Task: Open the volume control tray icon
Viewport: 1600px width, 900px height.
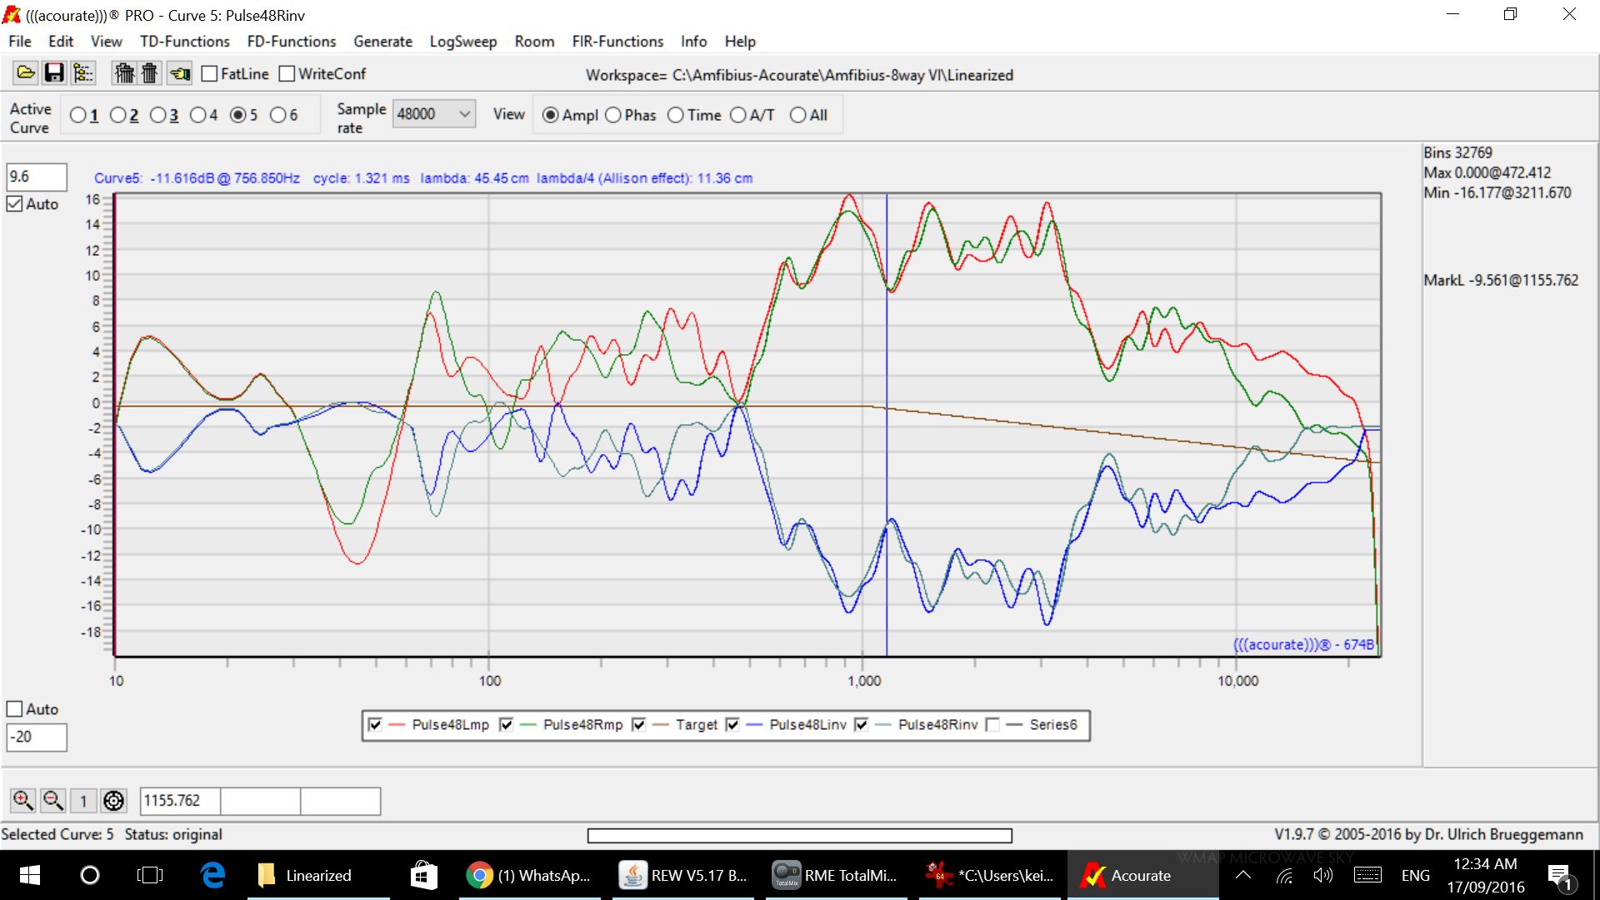Action: [x=1322, y=875]
